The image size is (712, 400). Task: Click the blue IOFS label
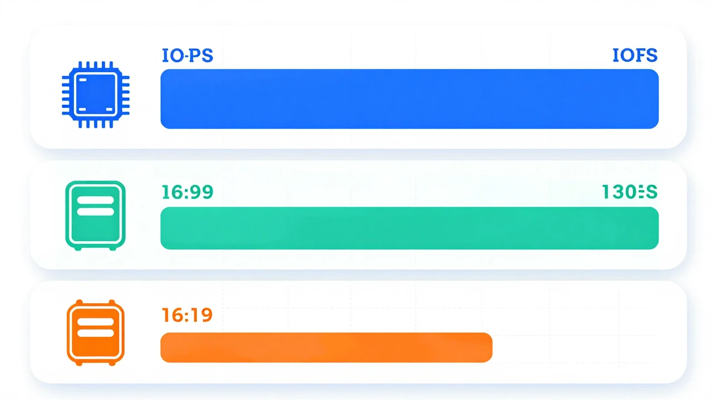[x=635, y=56]
